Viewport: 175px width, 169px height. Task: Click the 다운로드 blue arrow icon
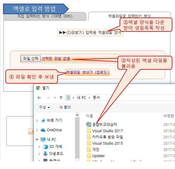[x=45, y=154]
